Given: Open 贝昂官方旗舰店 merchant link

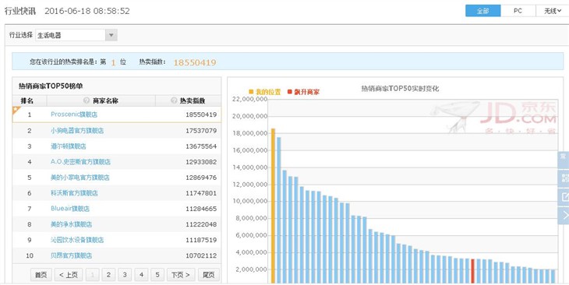Looking at the screenshot, I should click(x=71, y=255).
